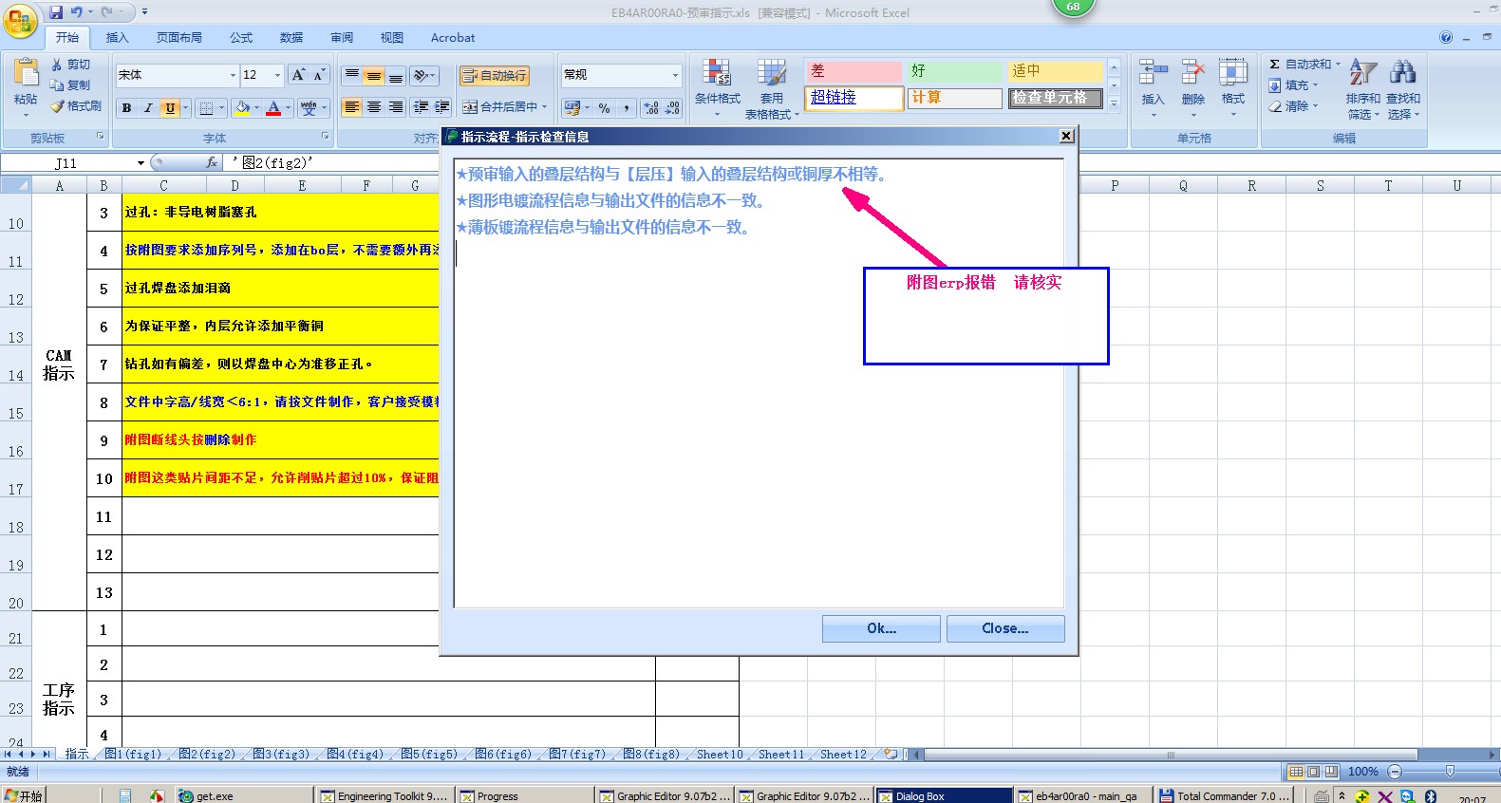The height and width of the screenshot is (803, 1501).
Task: Toggle top vertical alignment
Action: click(x=351, y=75)
